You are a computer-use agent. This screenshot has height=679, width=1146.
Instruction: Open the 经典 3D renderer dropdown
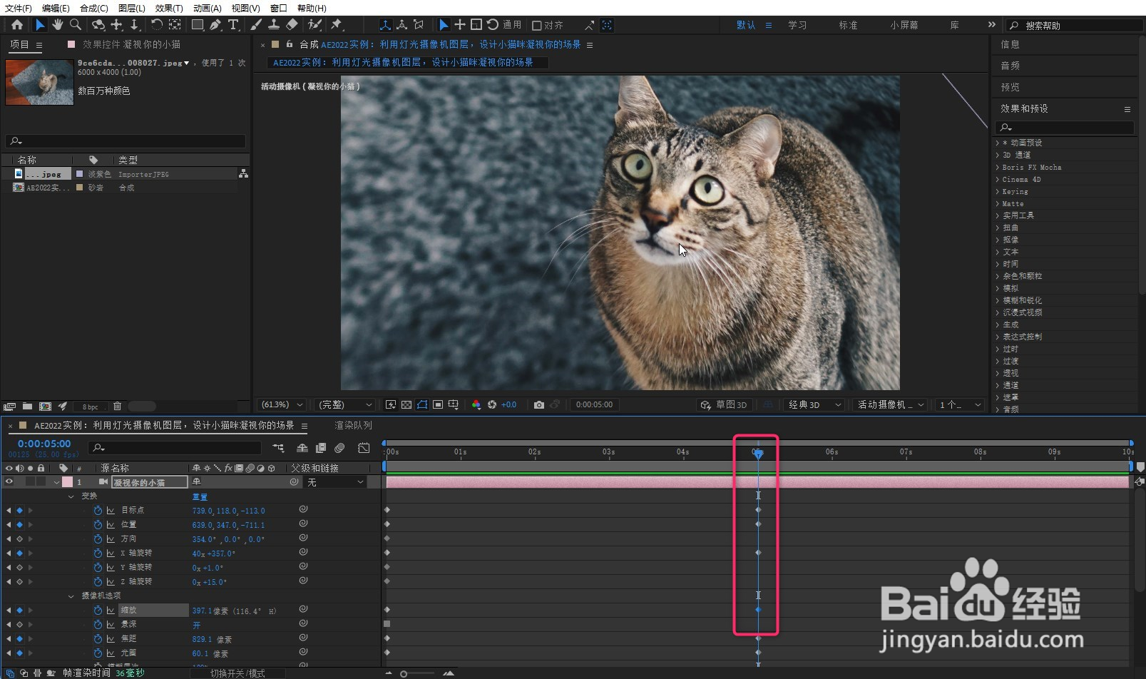click(x=814, y=404)
